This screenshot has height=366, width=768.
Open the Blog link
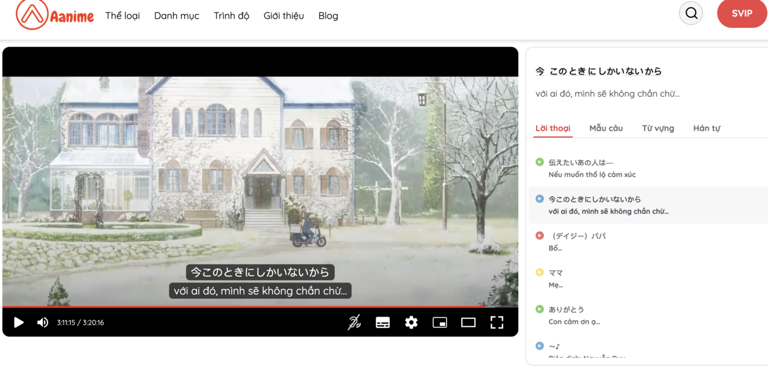328,16
